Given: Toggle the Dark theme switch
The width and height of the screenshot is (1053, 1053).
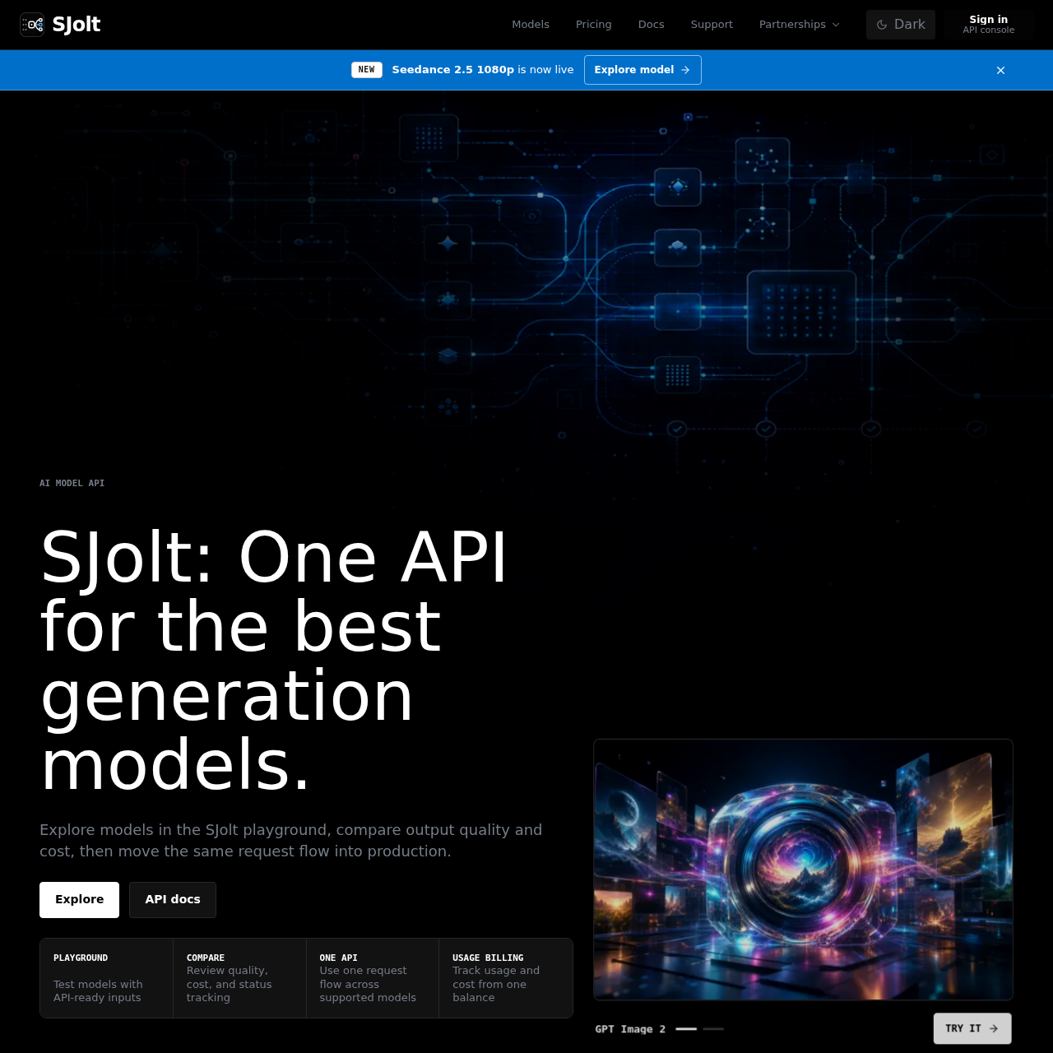Looking at the screenshot, I should 901,25.
